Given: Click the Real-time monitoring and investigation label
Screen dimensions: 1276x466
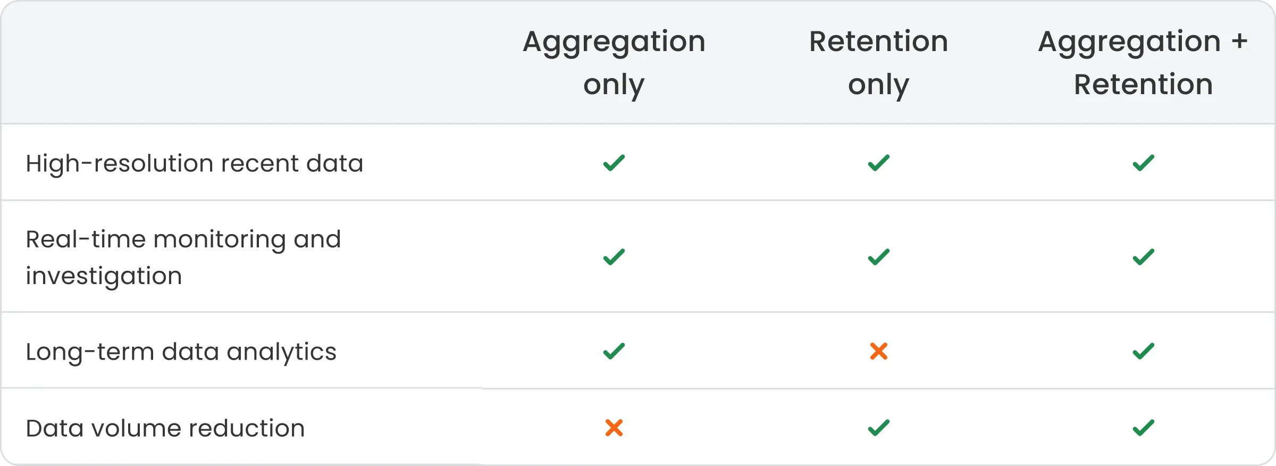Looking at the screenshot, I should (183, 257).
